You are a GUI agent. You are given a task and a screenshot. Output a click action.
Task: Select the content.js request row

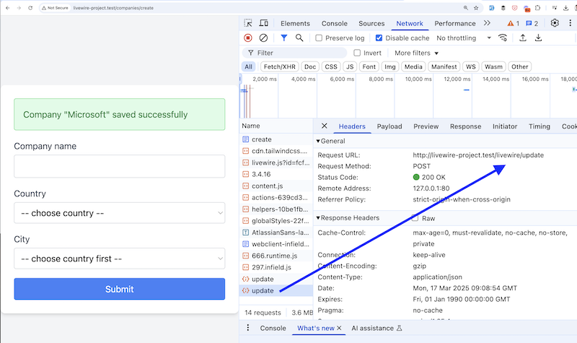276,186
